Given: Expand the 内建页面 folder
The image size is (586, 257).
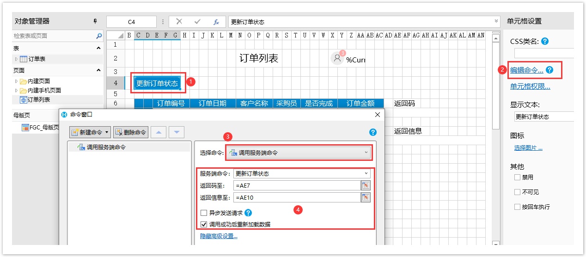Looking at the screenshot, I should pyautogui.click(x=17, y=81).
